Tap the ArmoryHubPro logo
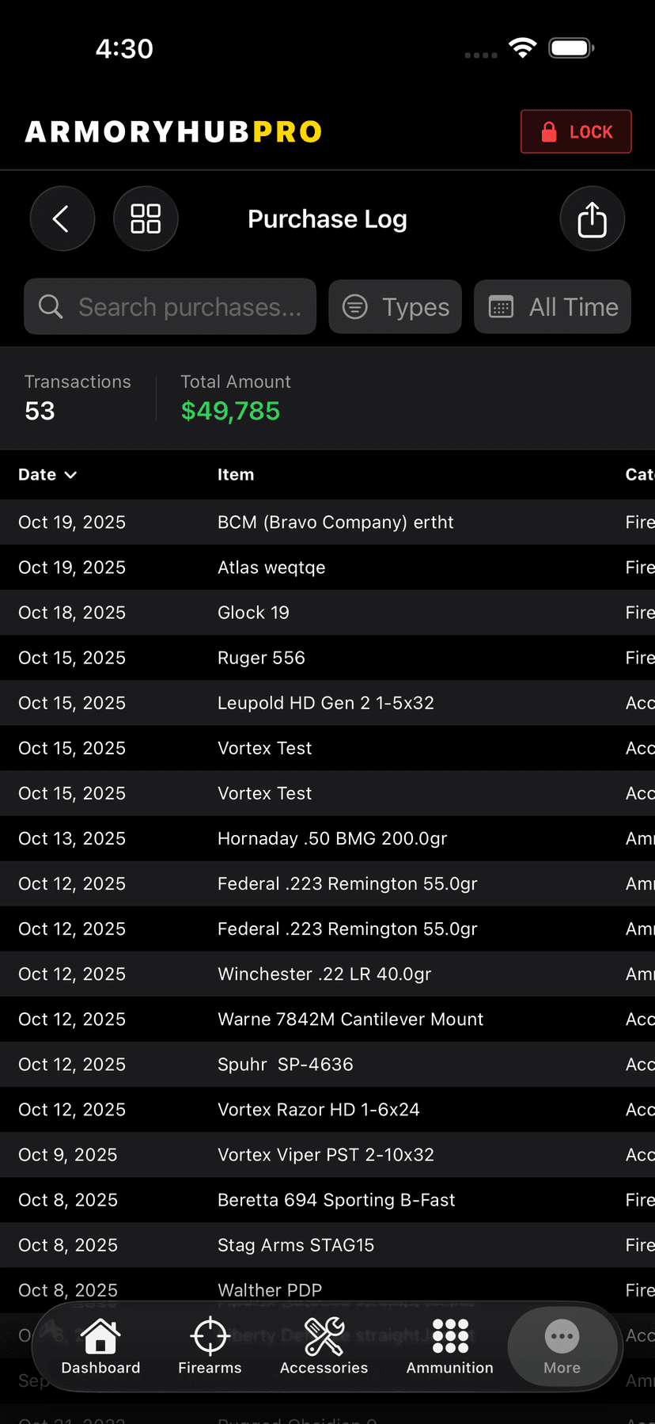The image size is (655, 1424). pos(173,131)
